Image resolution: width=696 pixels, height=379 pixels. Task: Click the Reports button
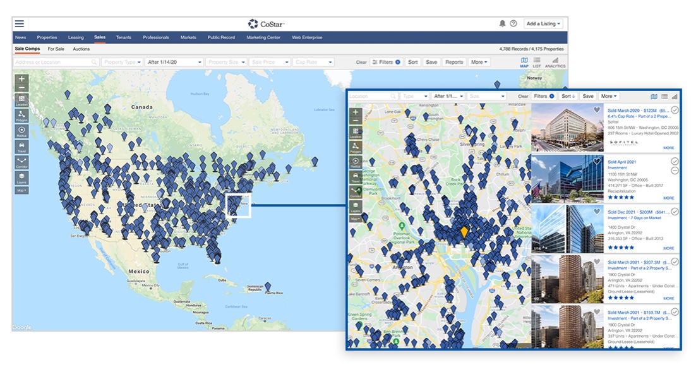453,63
